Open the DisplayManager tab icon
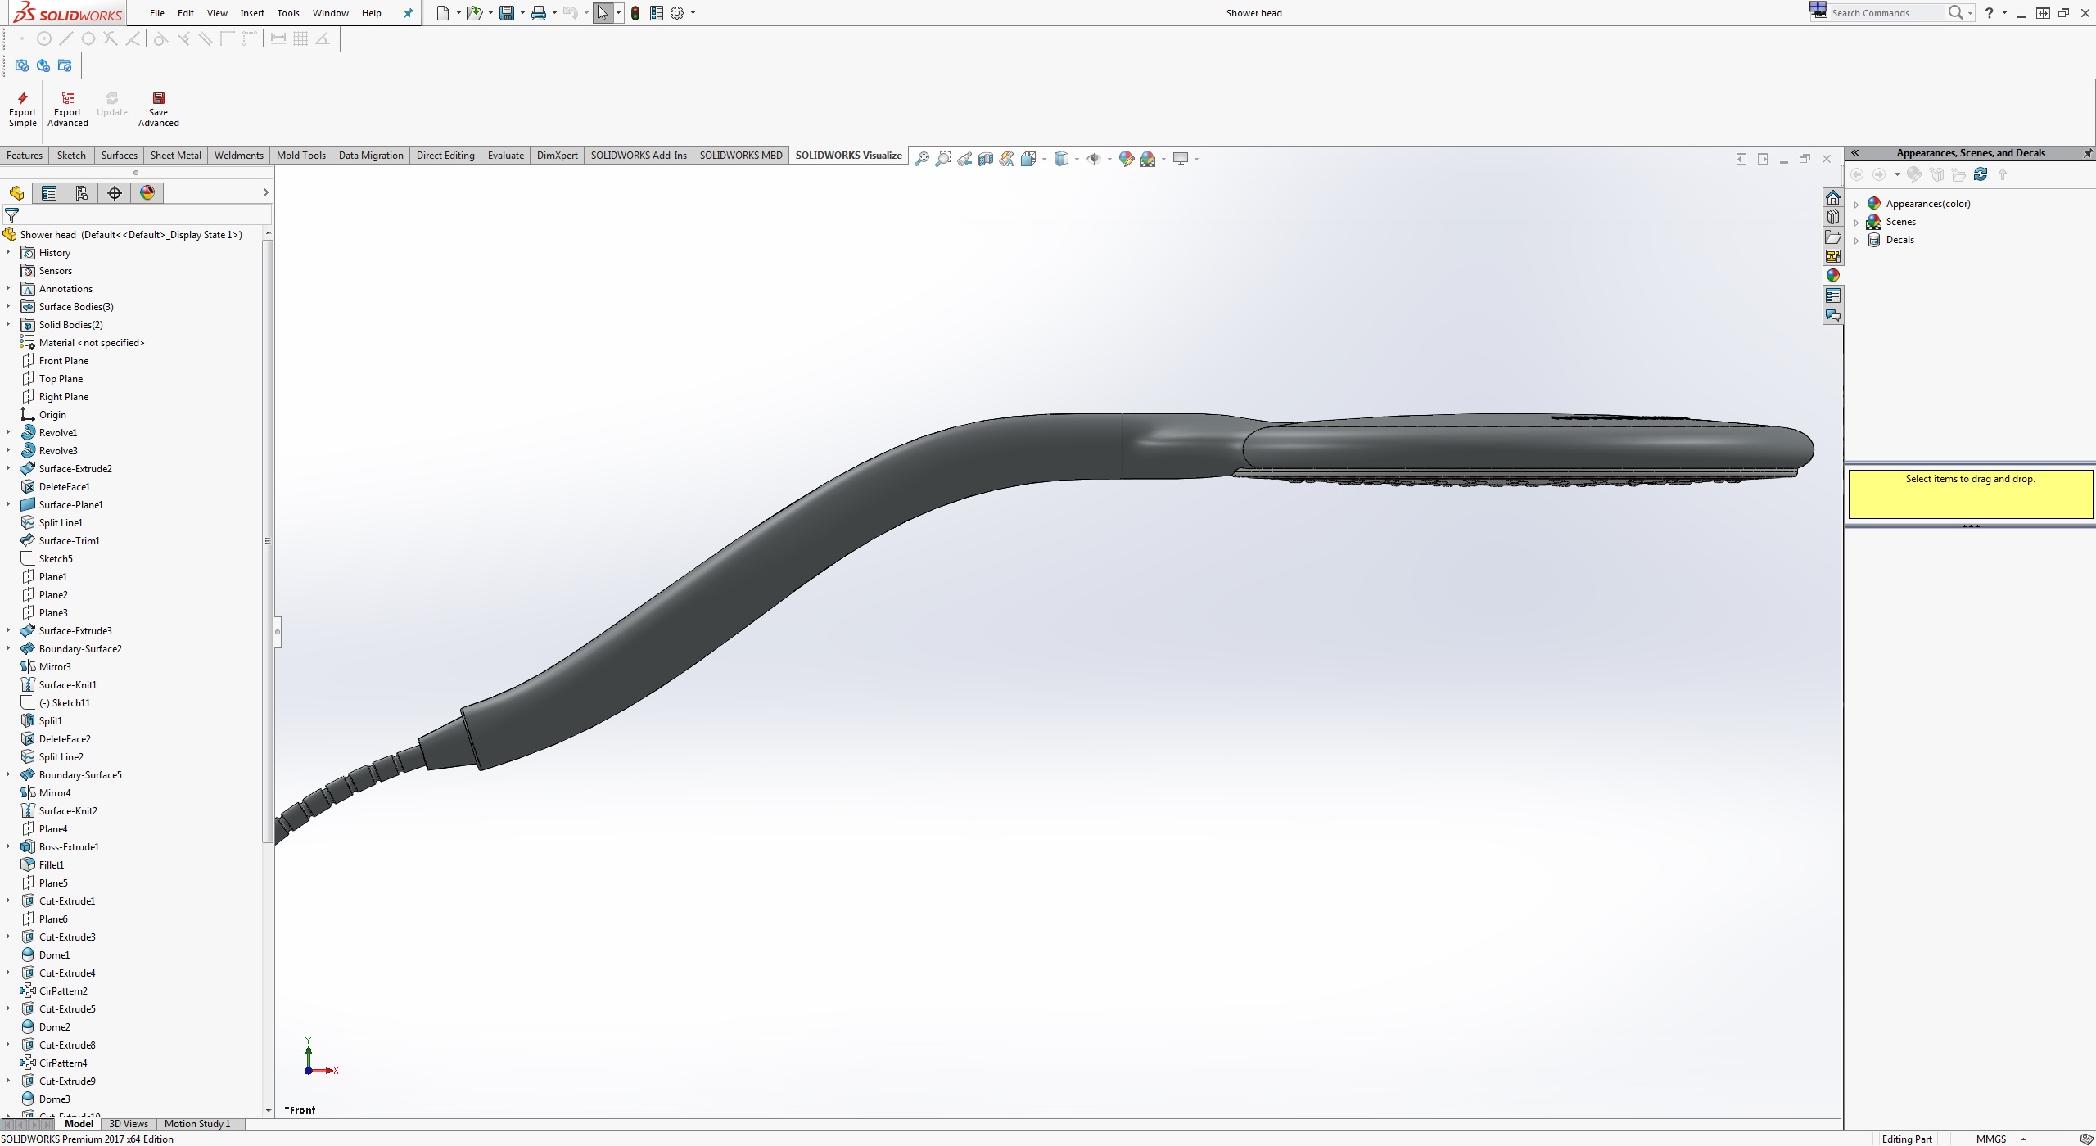This screenshot has width=2096, height=1146. 147,193
